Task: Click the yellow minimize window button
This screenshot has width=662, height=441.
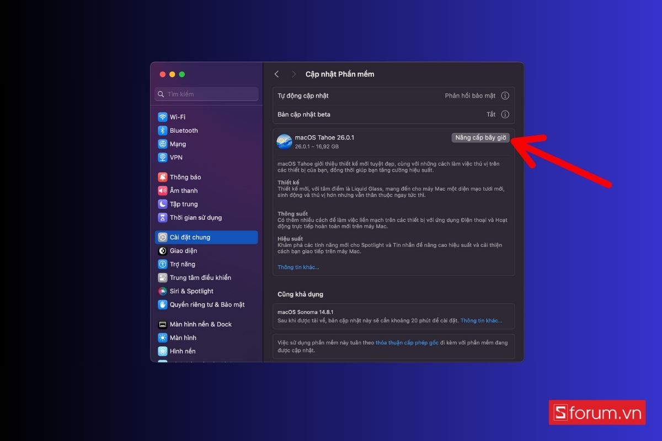Action: [x=172, y=74]
